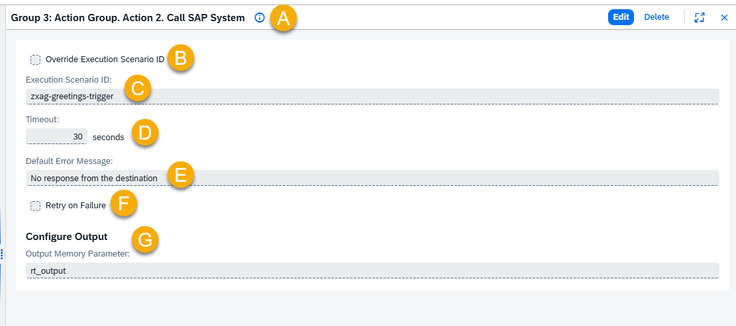The width and height of the screenshot is (736, 326).
Task: Click the Timeout seconds input showing 30
Action: point(56,137)
